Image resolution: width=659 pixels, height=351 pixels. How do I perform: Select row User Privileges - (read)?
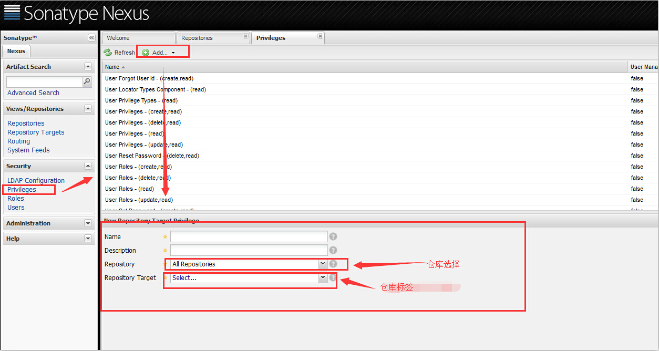pyautogui.click(x=380, y=133)
